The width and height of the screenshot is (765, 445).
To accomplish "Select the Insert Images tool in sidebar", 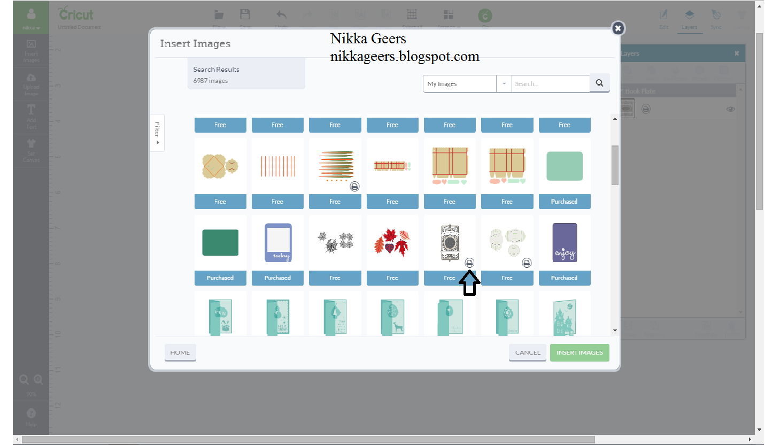I will tap(30, 52).
